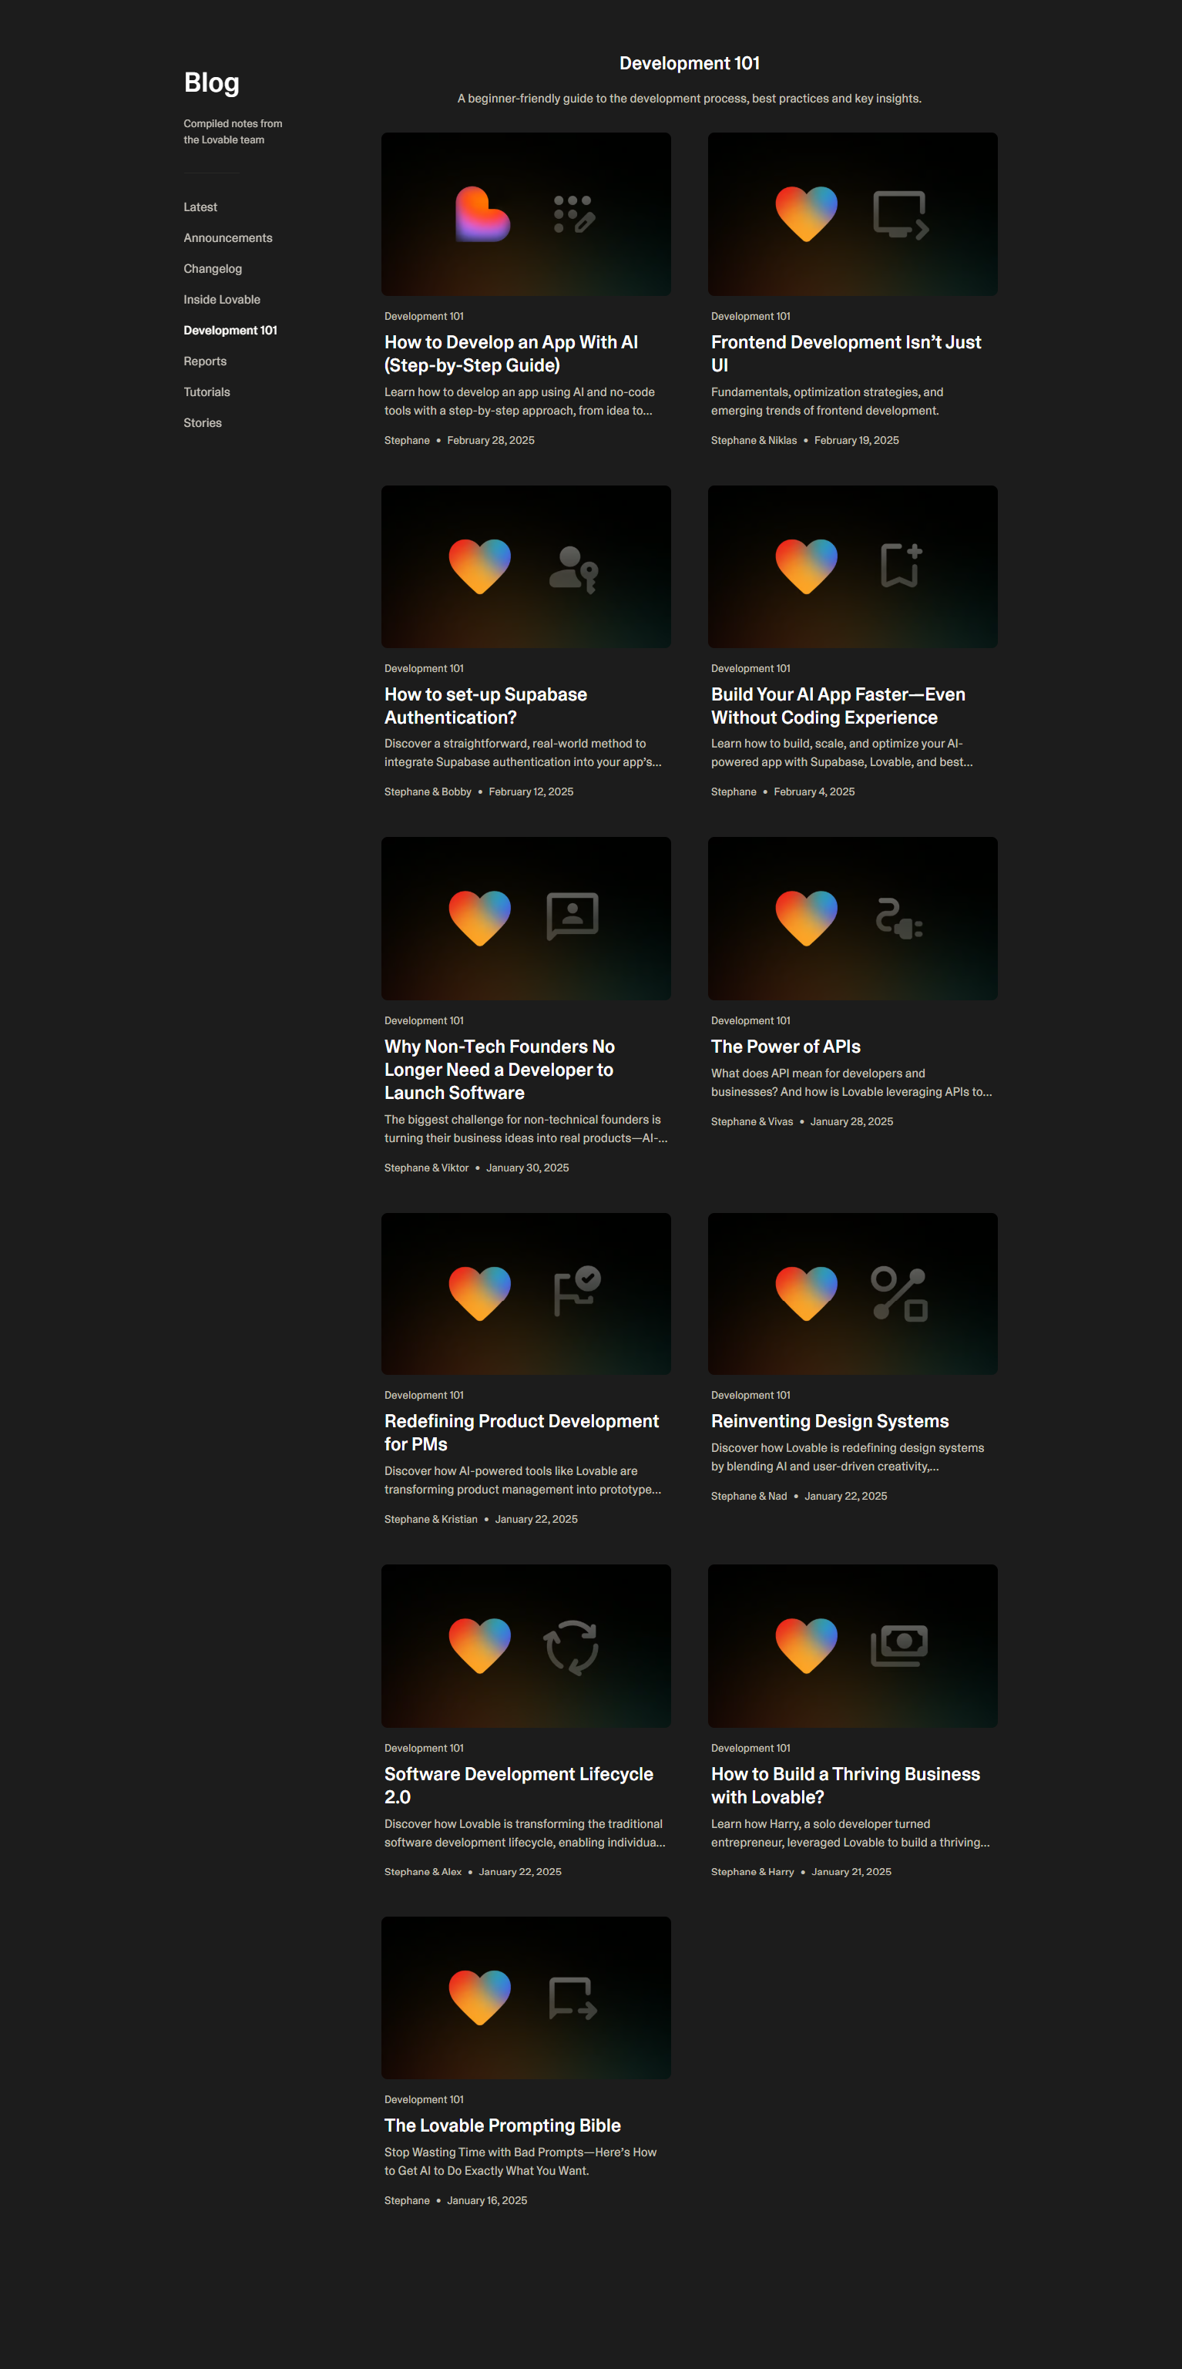Click the person chat icon on the Non-Tech Founders card
1182x2369 pixels.
[x=573, y=916]
